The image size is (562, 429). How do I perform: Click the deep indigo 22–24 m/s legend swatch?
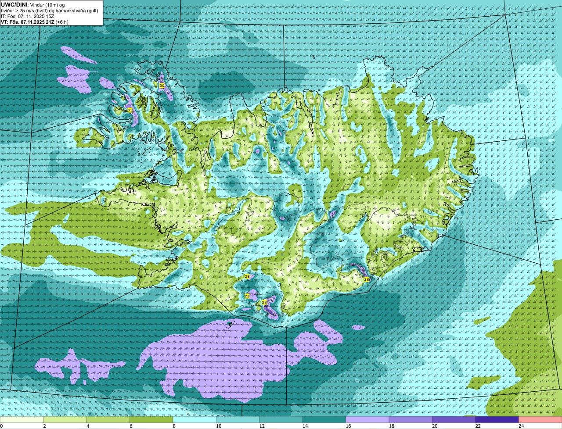(497, 419)
